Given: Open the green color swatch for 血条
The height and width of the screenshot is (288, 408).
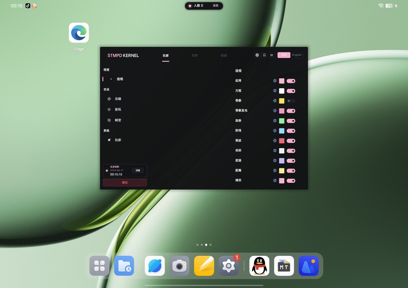Looking at the screenshot, I should (x=282, y=121).
